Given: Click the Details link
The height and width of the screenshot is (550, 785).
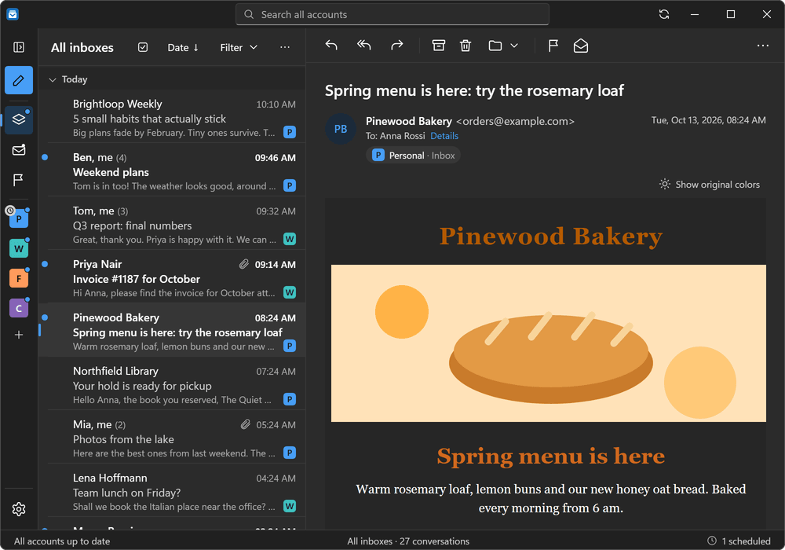Looking at the screenshot, I should click(x=444, y=136).
